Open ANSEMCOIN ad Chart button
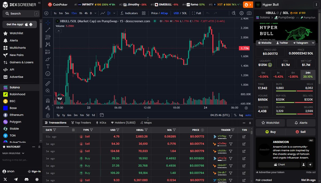Screen dimensions: 321x183 coord(279,165)
